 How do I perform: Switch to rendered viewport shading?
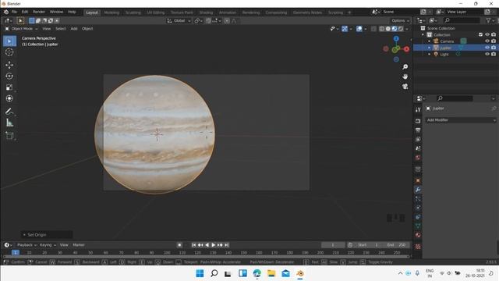[401, 29]
